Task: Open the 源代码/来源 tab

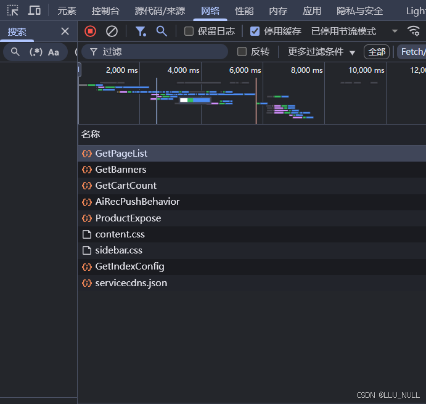Action: point(160,11)
